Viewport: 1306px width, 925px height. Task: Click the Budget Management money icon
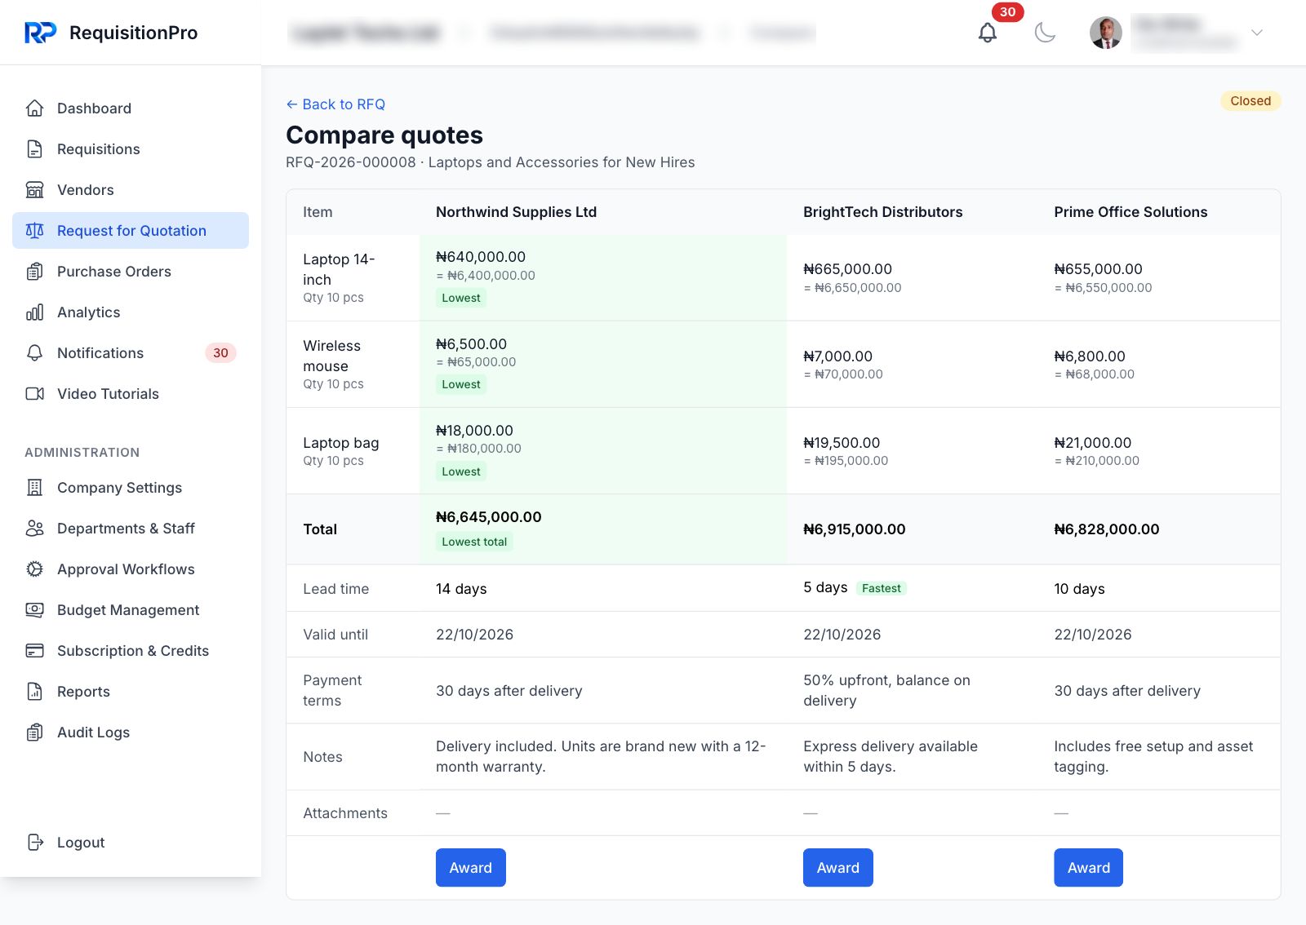click(x=34, y=610)
